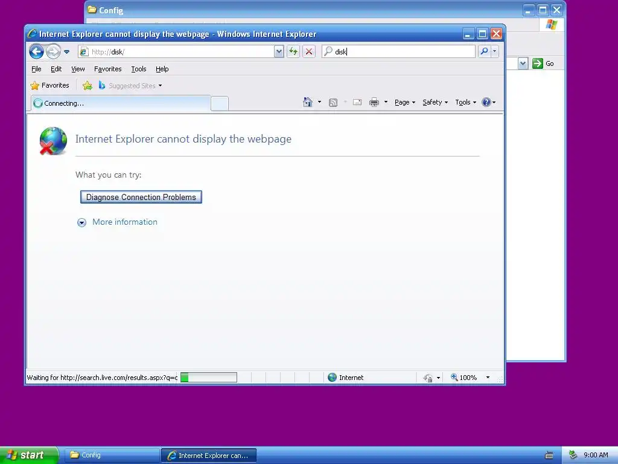Click the Windows flag logo in Config window

[x=552, y=25]
